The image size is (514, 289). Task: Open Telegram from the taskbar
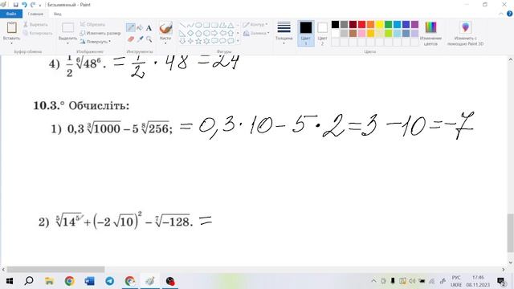pos(110,281)
